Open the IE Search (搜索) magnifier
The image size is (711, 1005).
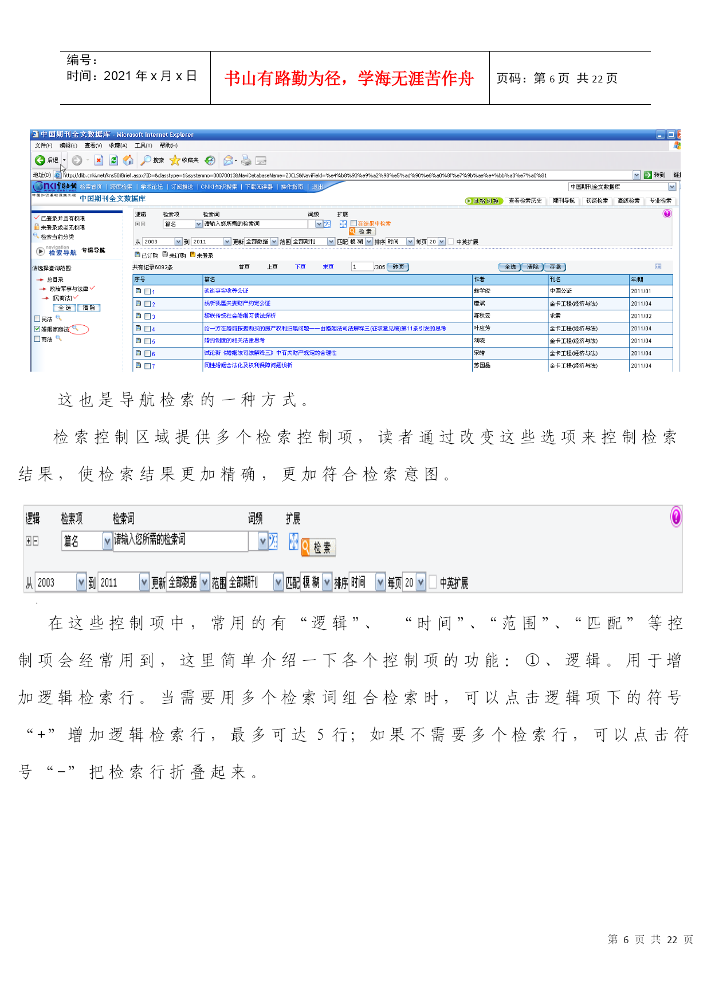coord(147,160)
